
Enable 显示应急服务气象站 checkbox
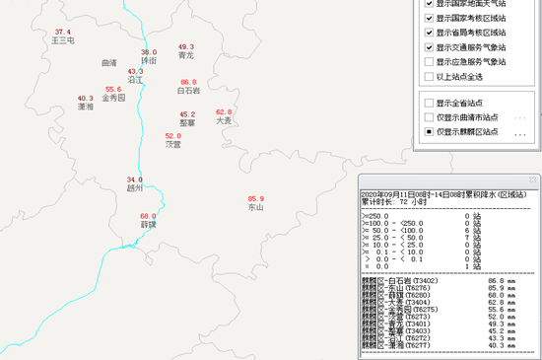429,62
